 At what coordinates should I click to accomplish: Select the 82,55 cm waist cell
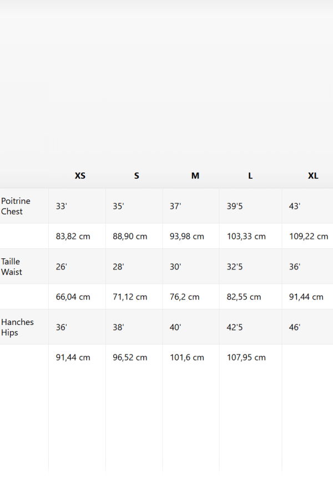(x=244, y=297)
